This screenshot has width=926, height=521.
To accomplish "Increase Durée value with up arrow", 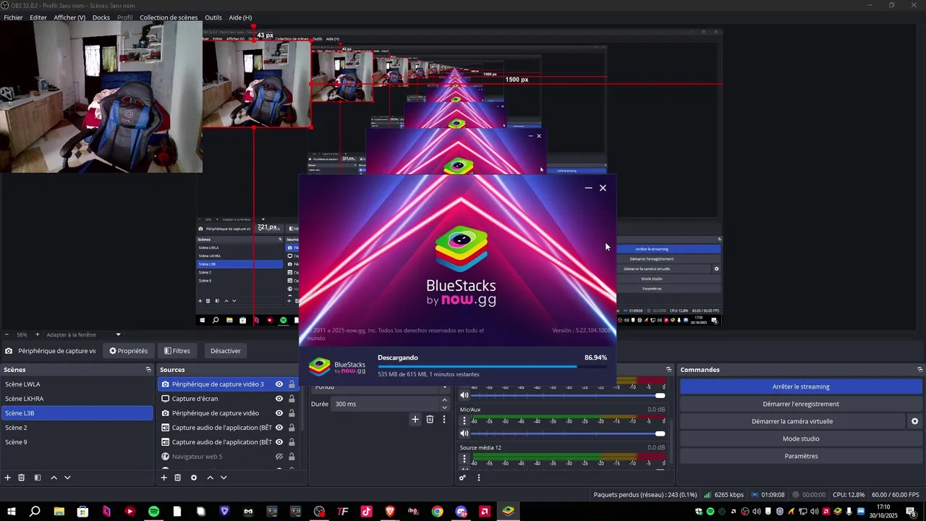I will pyautogui.click(x=444, y=401).
